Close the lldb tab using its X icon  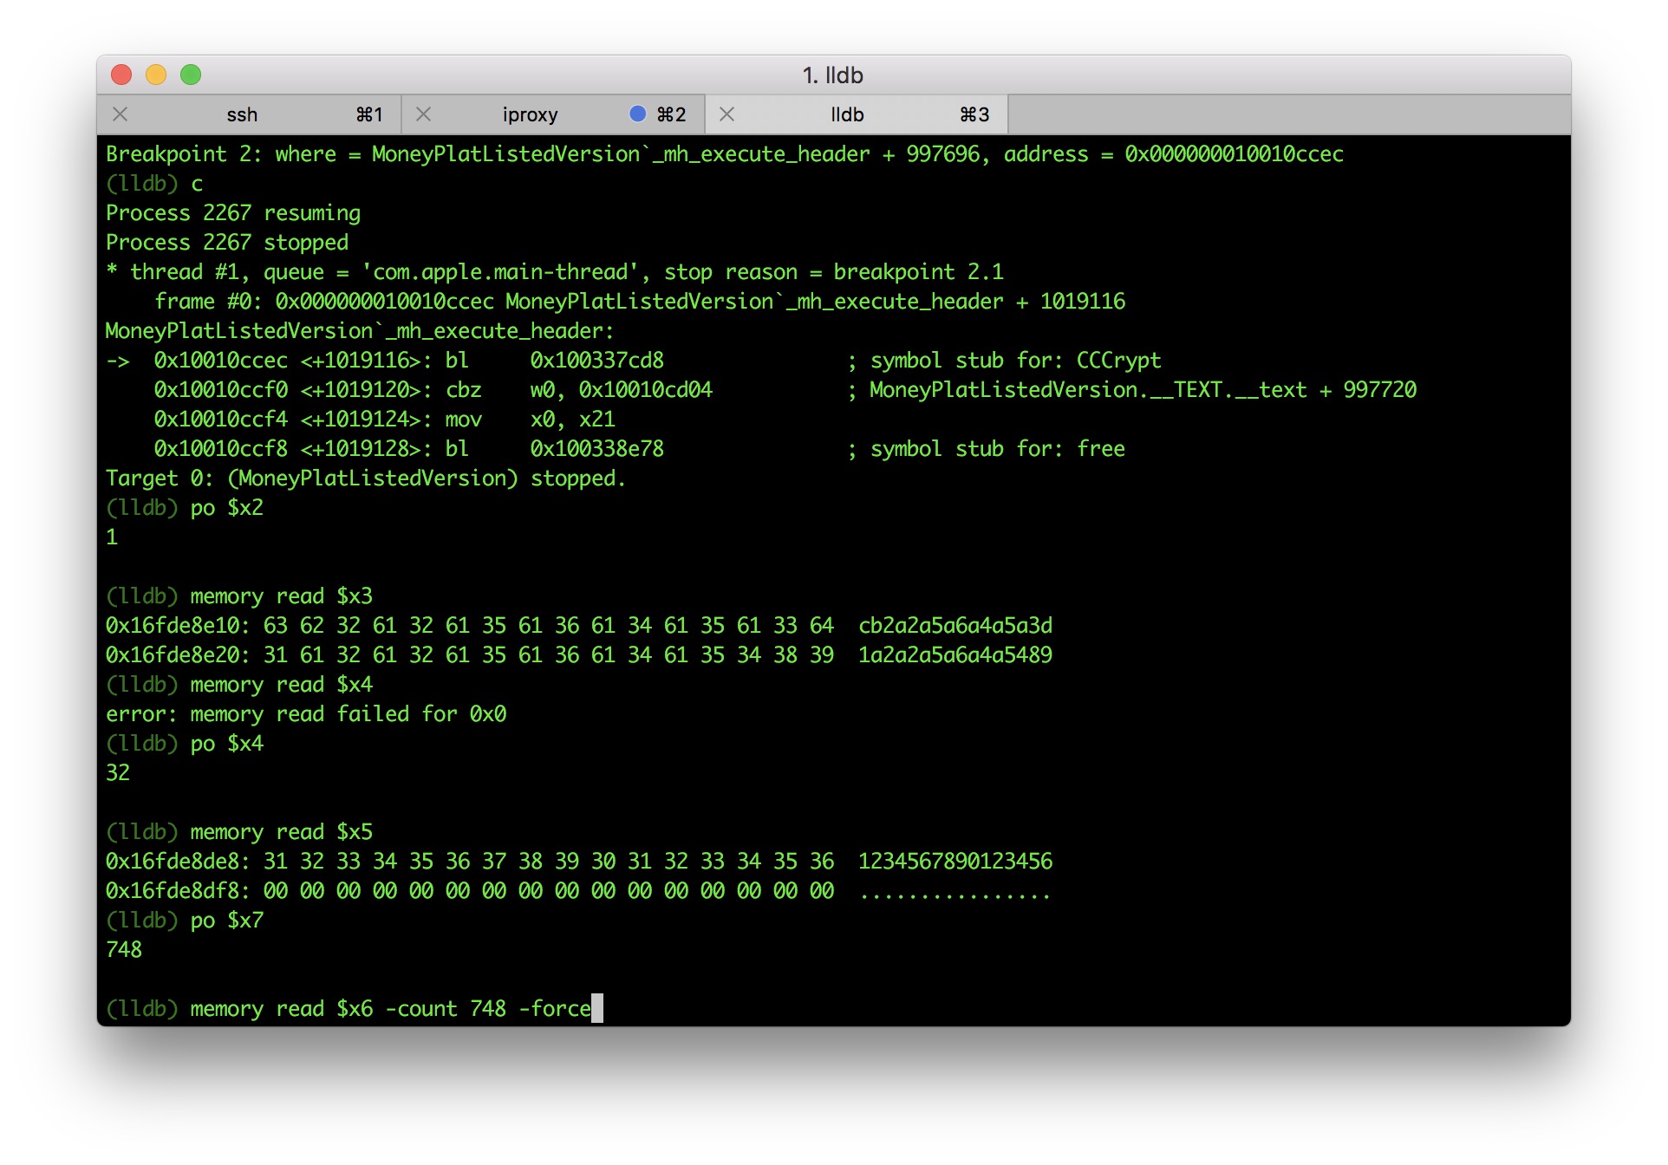coord(726,114)
